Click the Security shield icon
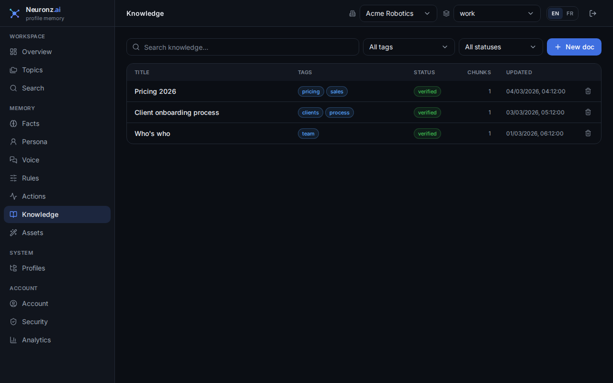 (13, 322)
